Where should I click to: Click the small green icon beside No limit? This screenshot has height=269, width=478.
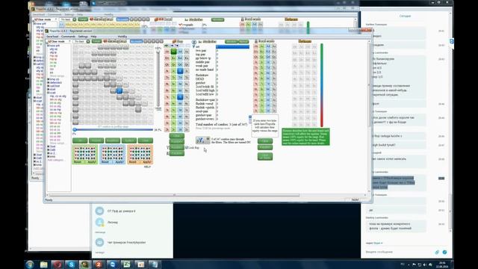click(88, 41)
